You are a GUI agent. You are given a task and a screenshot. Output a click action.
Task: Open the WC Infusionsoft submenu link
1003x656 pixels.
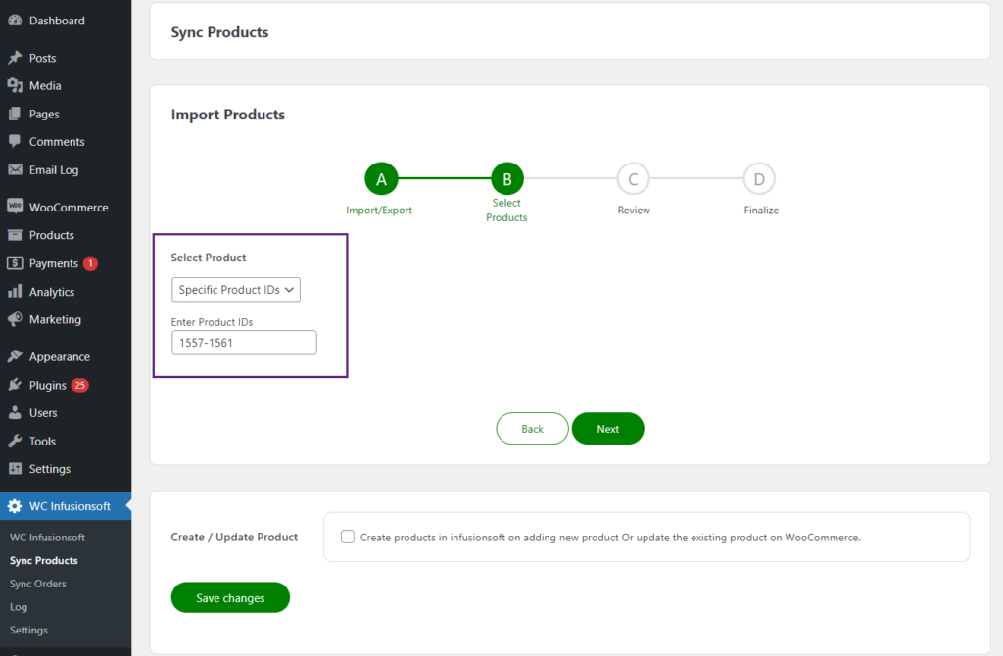pyautogui.click(x=47, y=538)
